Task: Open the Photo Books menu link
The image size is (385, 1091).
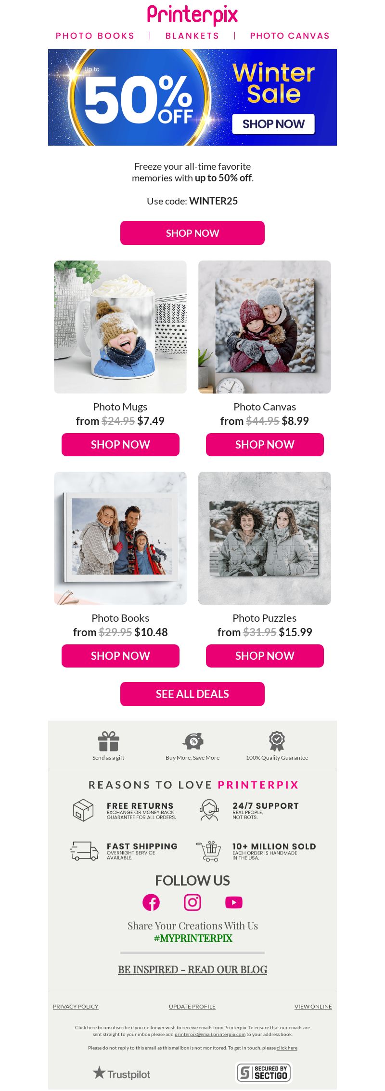Action: (x=95, y=36)
